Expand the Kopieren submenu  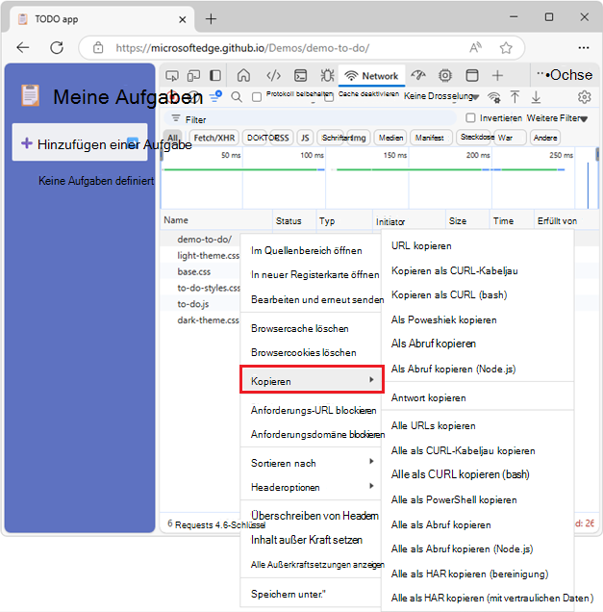(312, 379)
